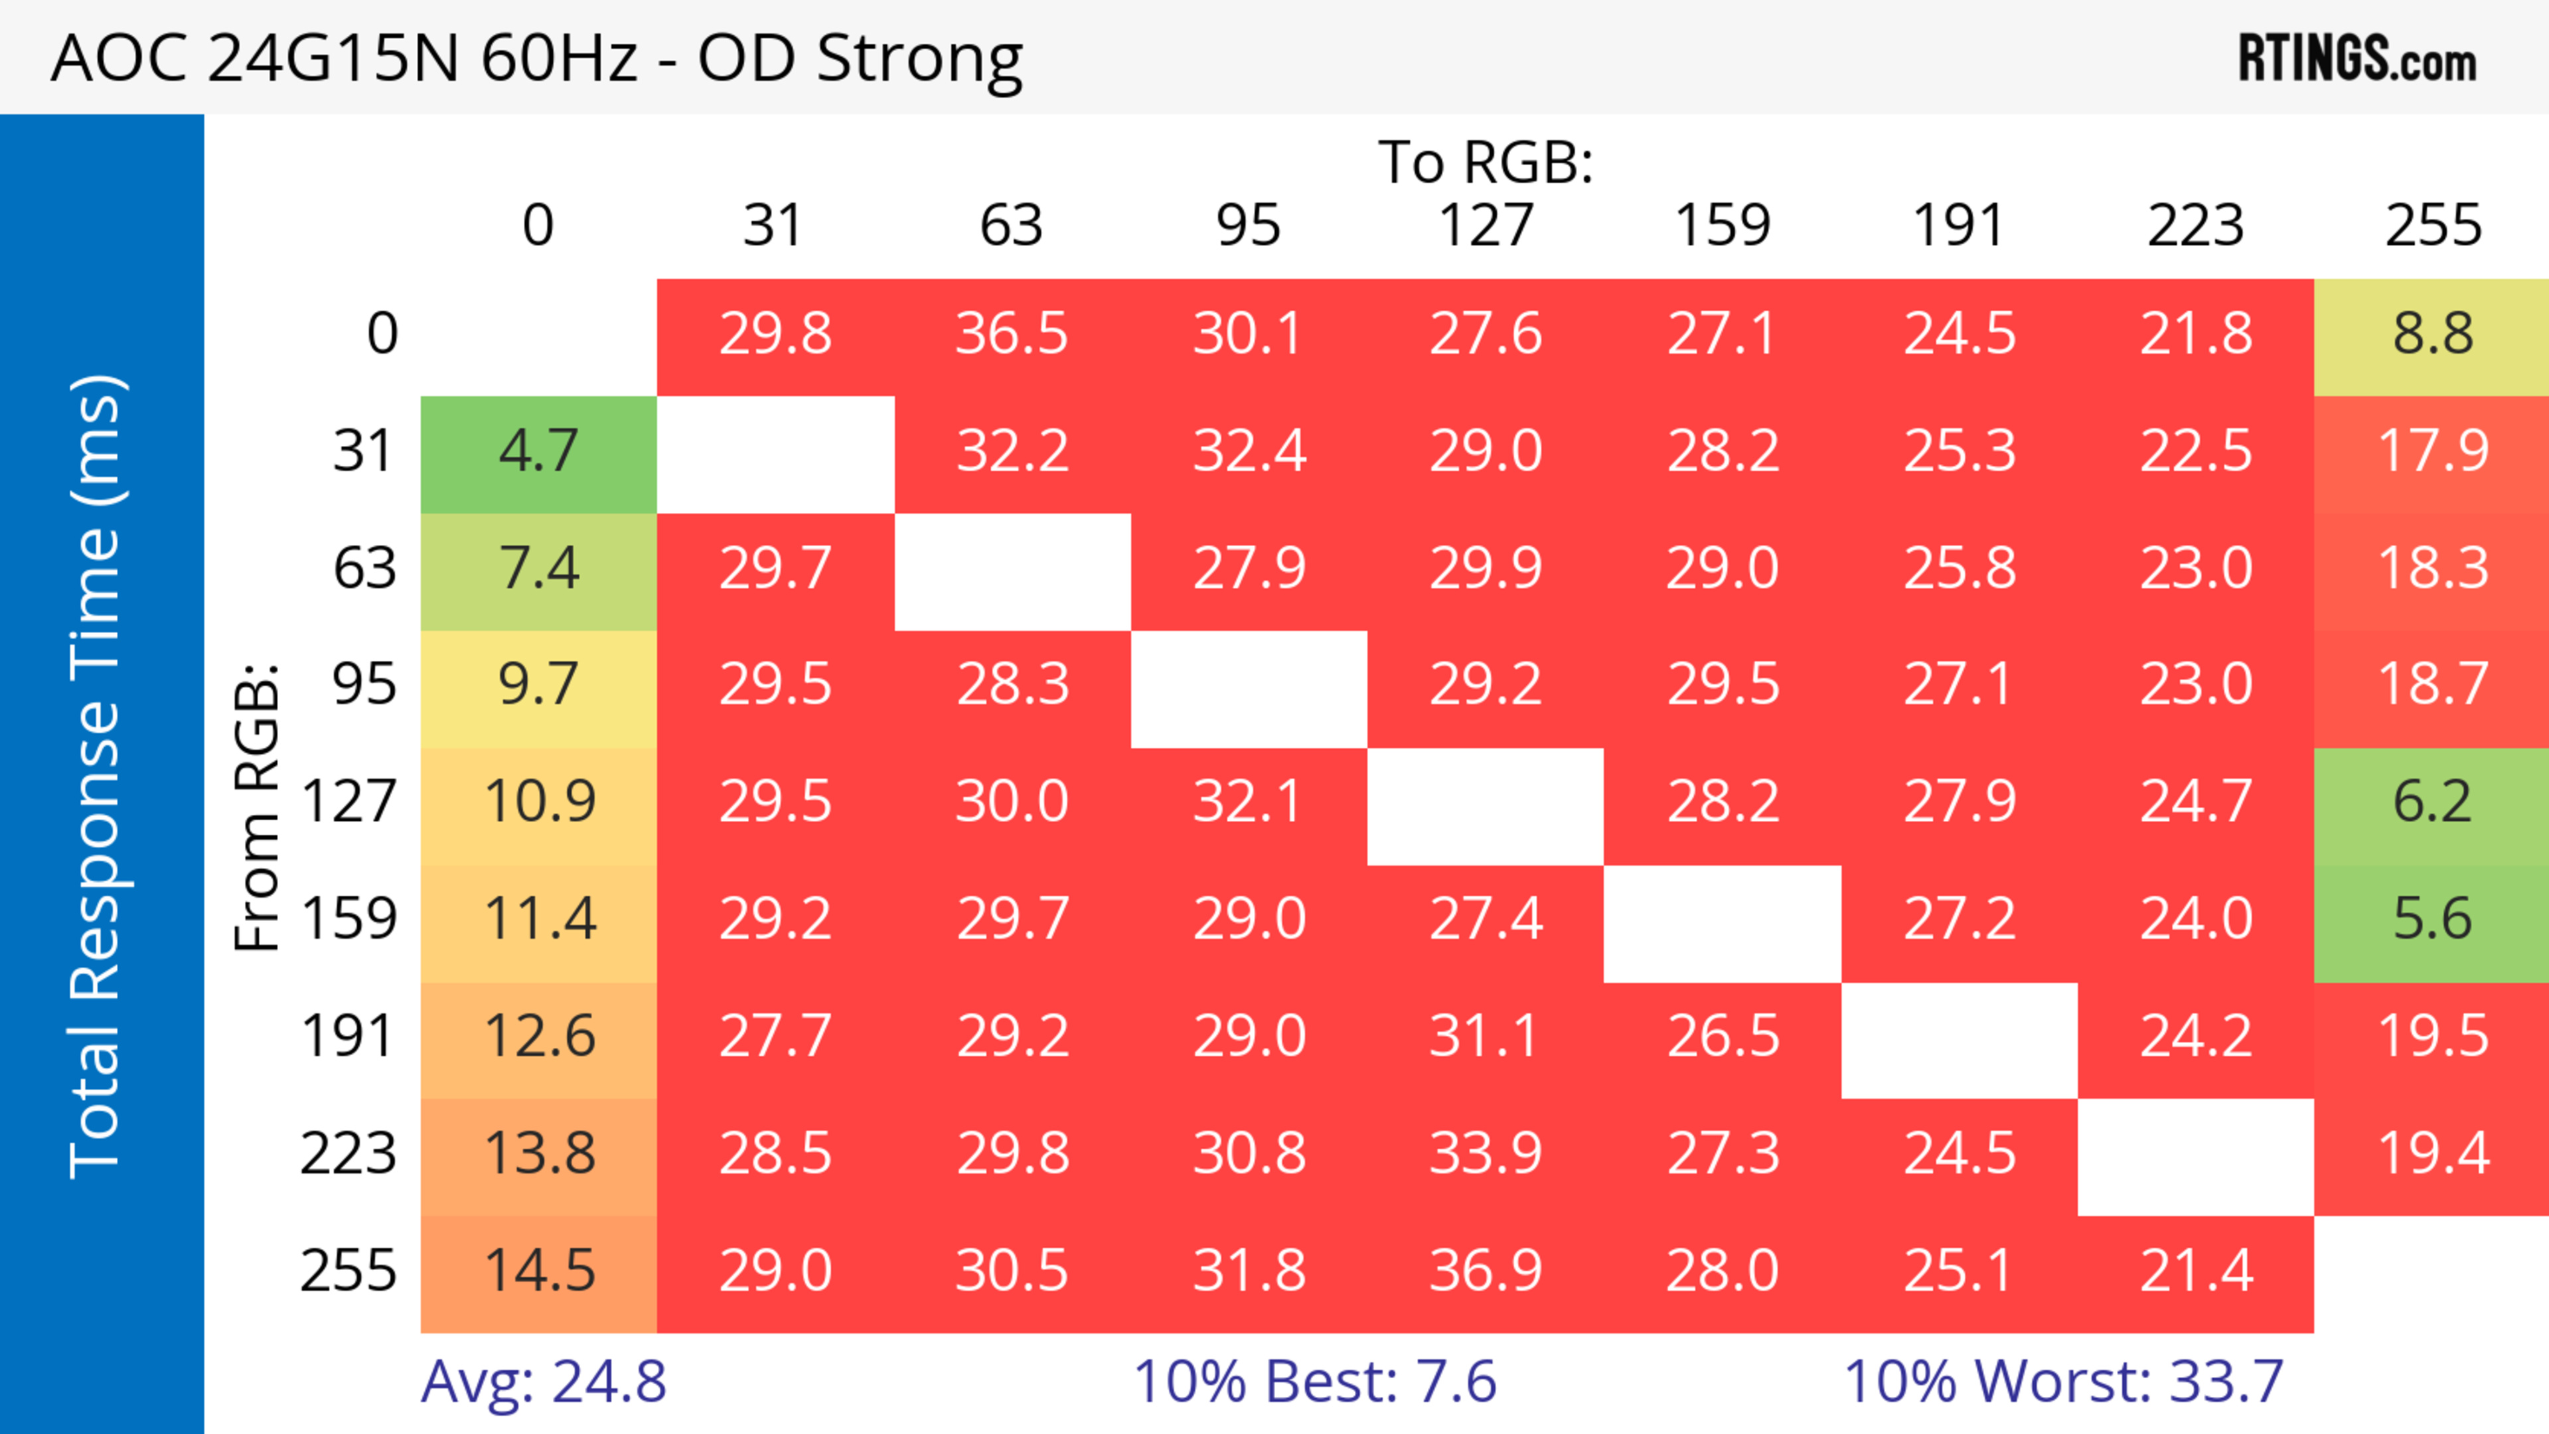Select the 17.9 cell

coord(2432,452)
